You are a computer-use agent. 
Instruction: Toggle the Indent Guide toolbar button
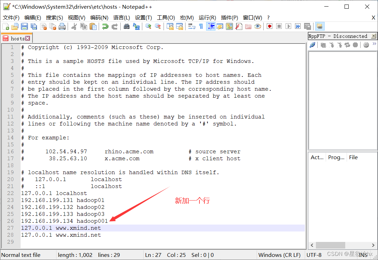click(211, 26)
